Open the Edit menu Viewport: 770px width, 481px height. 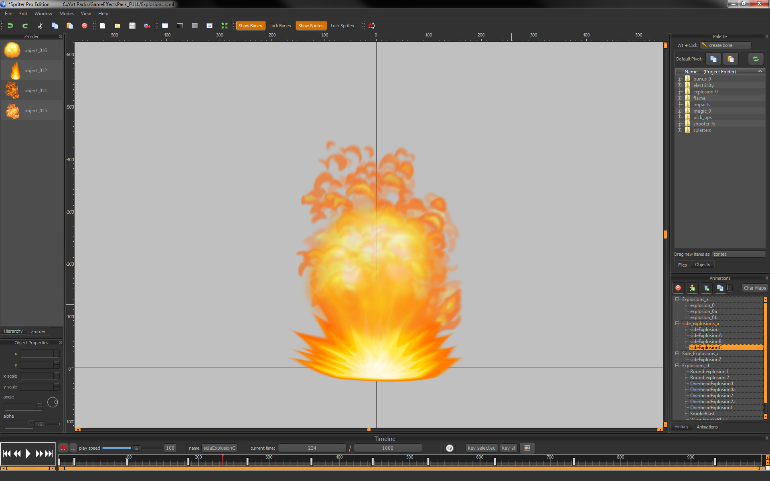click(23, 13)
